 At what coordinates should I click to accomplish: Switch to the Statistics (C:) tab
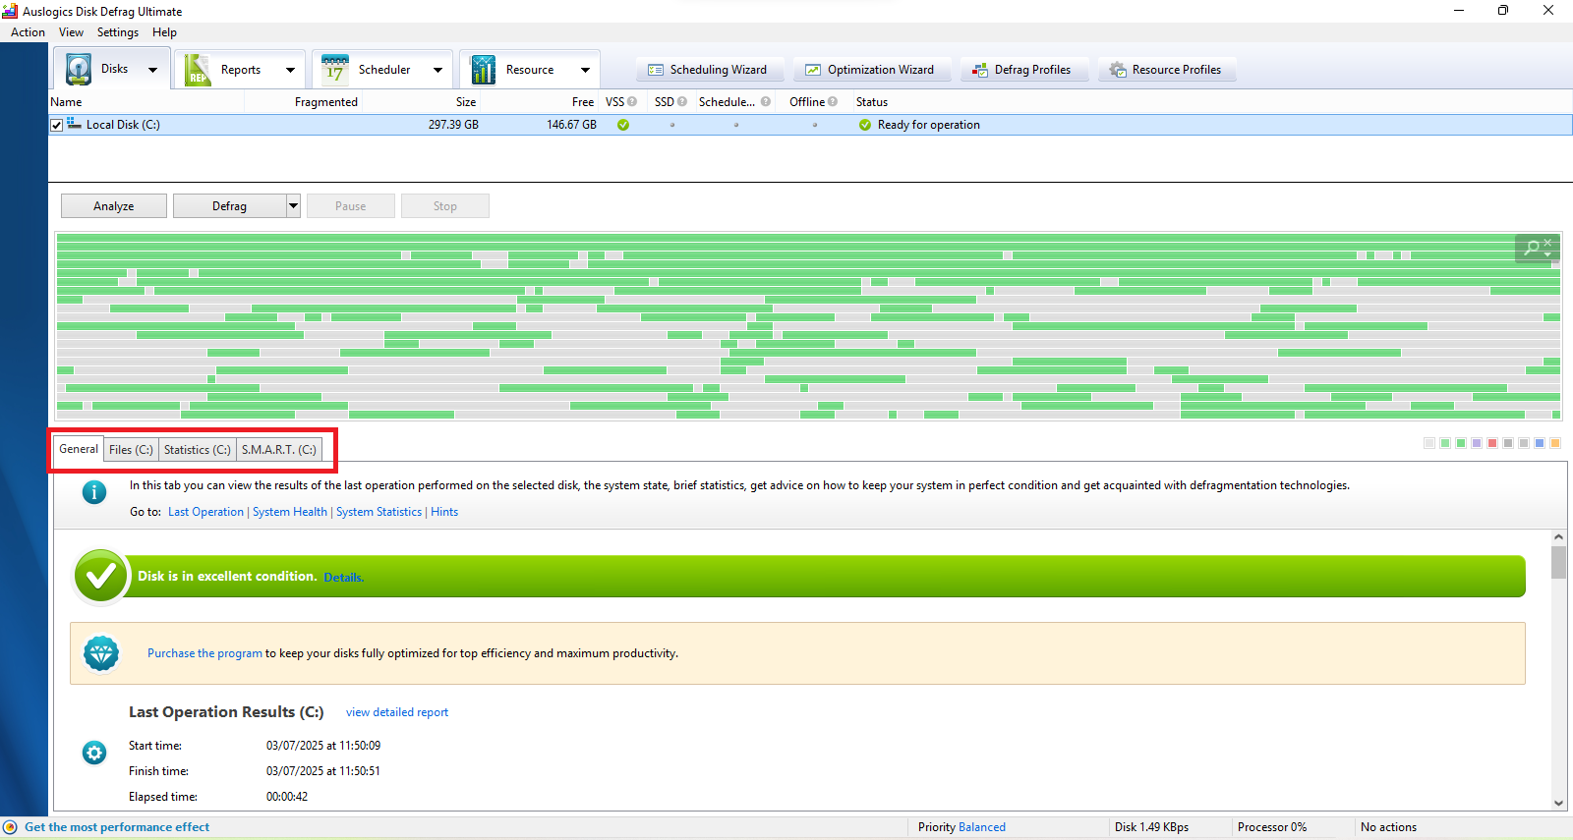[197, 450]
